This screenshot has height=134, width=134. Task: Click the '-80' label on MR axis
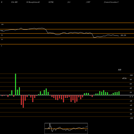tap(131, 114)
